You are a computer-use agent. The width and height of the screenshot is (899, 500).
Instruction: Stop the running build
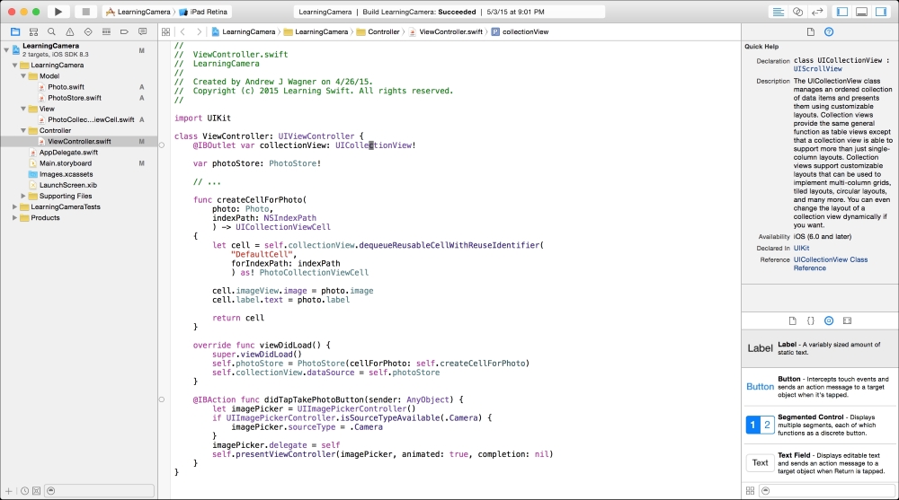click(86, 12)
